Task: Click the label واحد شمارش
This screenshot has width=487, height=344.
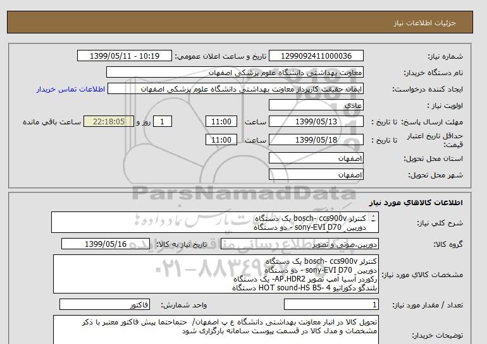Action: pyautogui.click(x=184, y=305)
